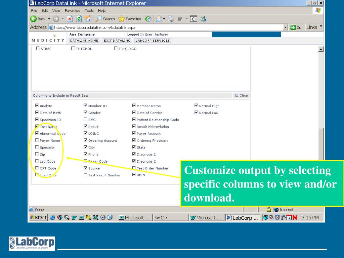Uncheck the Member ID checkbox

85,105
